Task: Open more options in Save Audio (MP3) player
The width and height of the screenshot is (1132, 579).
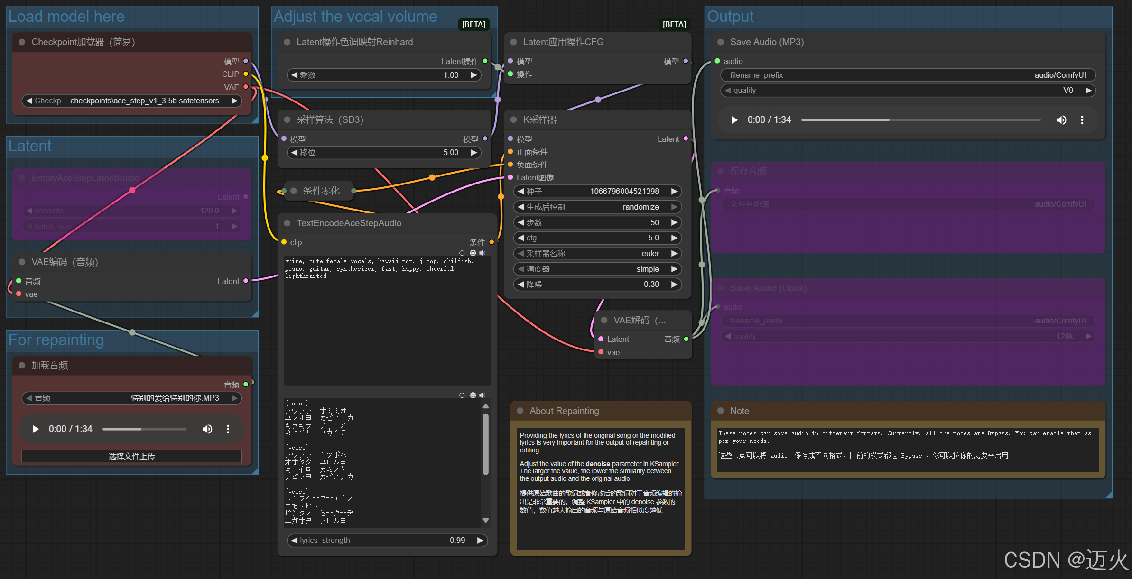Action: point(1082,120)
